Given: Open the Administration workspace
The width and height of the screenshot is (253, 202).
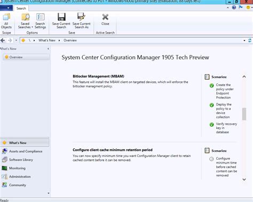Looking at the screenshot, I should tap(25, 176).
